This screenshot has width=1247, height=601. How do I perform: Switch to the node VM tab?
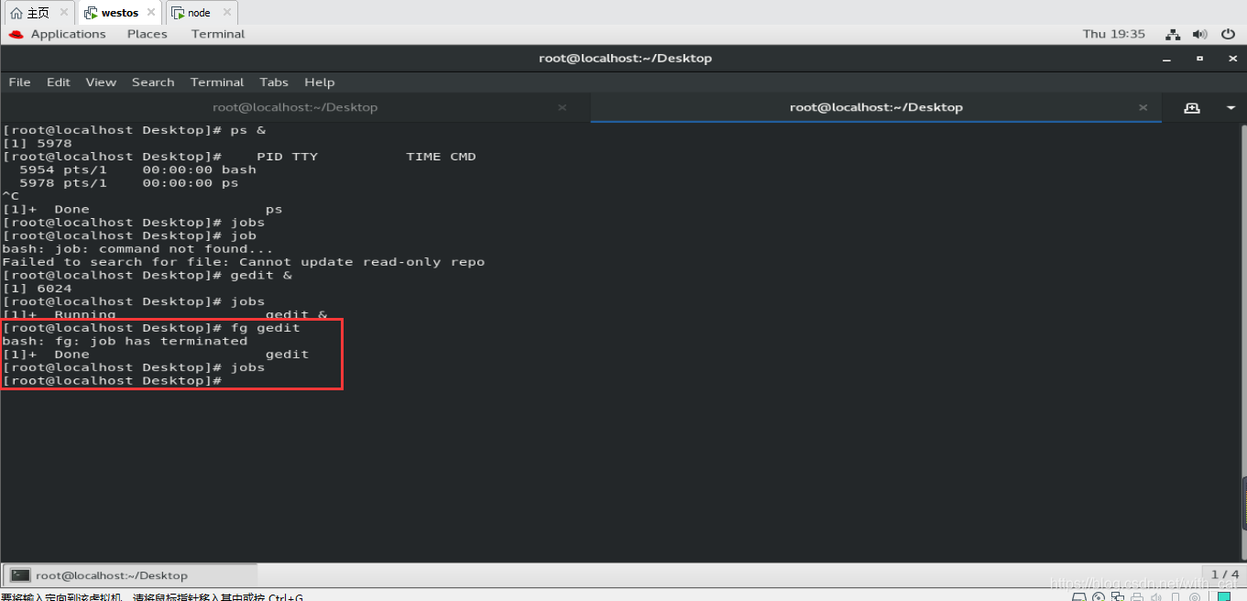click(x=200, y=13)
